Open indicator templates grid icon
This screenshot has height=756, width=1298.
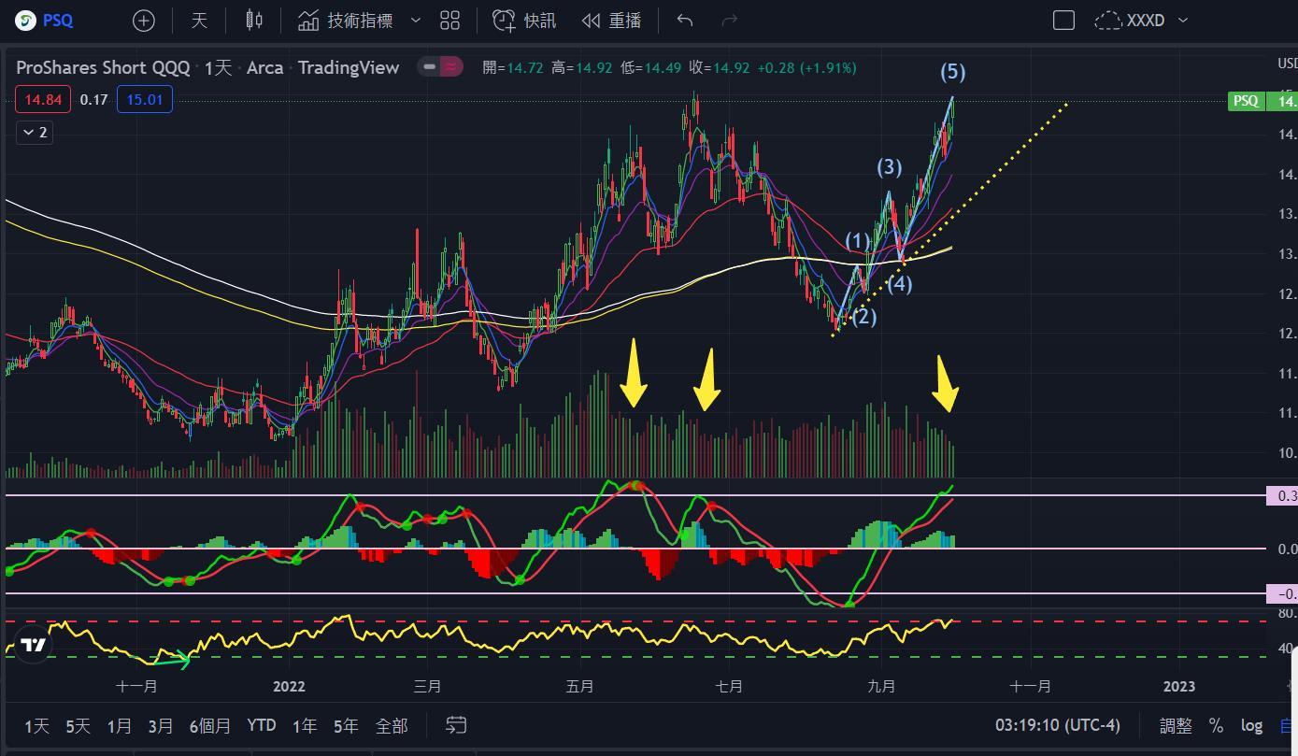(x=449, y=20)
